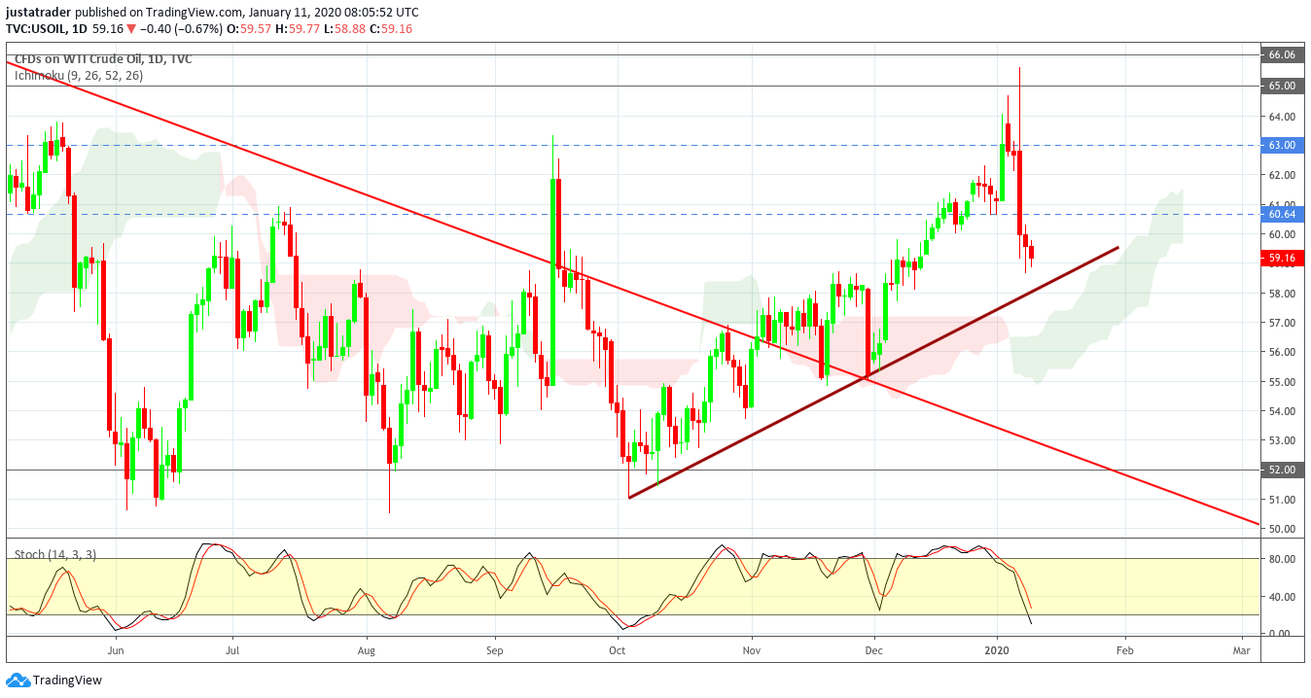Click the 62.00 price axis label
1311x698 pixels.
pos(1283,175)
